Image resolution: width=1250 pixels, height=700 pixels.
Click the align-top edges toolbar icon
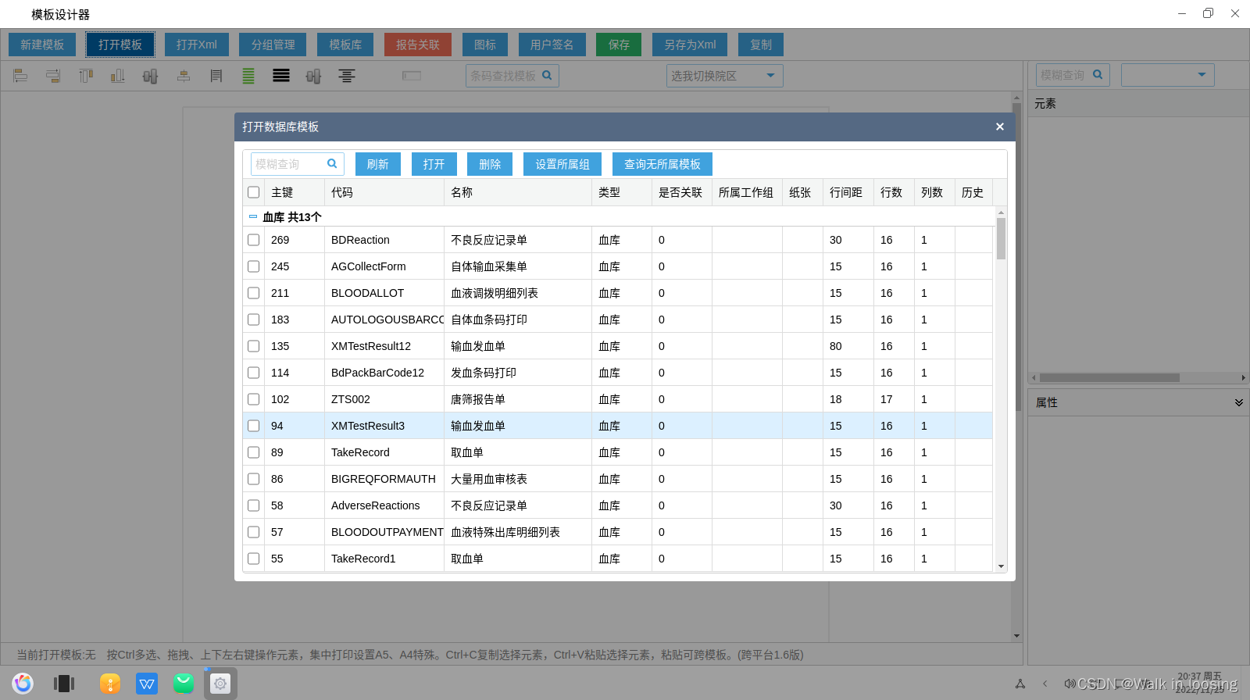click(86, 76)
